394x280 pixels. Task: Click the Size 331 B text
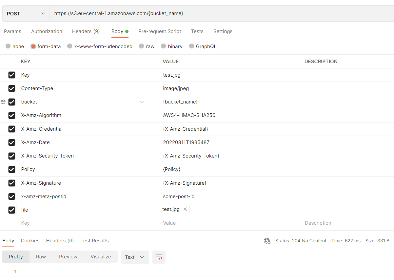click(377, 241)
